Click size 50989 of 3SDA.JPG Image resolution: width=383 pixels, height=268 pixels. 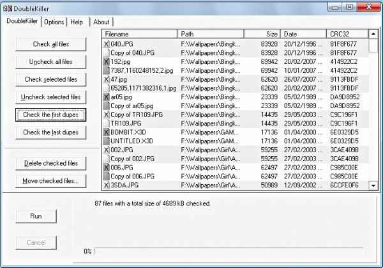click(269, 185)
